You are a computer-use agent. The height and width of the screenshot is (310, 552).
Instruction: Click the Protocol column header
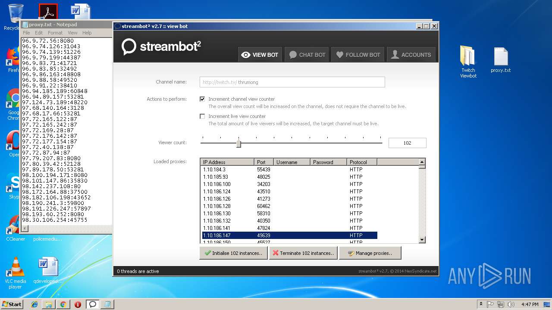coord(362,162)
